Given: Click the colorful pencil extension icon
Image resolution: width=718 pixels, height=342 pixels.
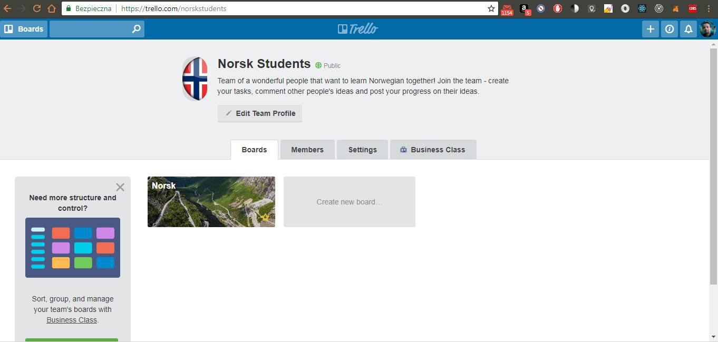Looking at the screenshot, I should point(608,8).
